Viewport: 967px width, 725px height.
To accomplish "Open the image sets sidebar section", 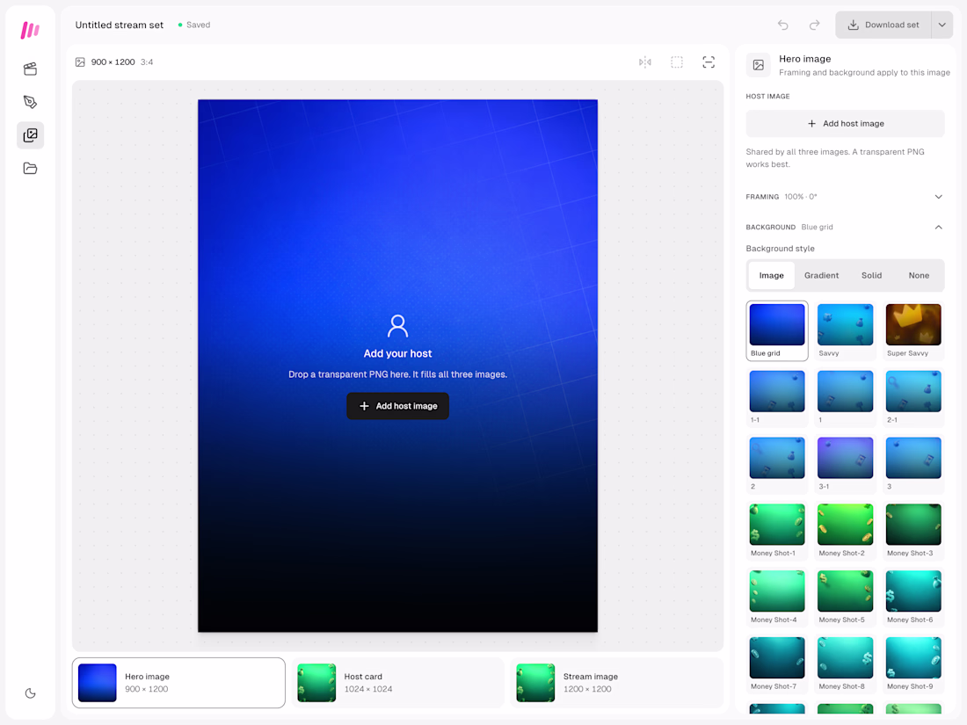I will (30, 135).
